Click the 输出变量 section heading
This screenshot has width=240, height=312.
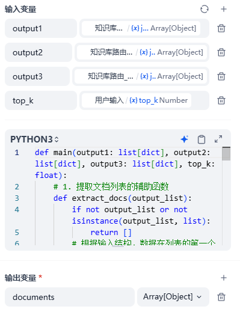(x=20, y=278)
